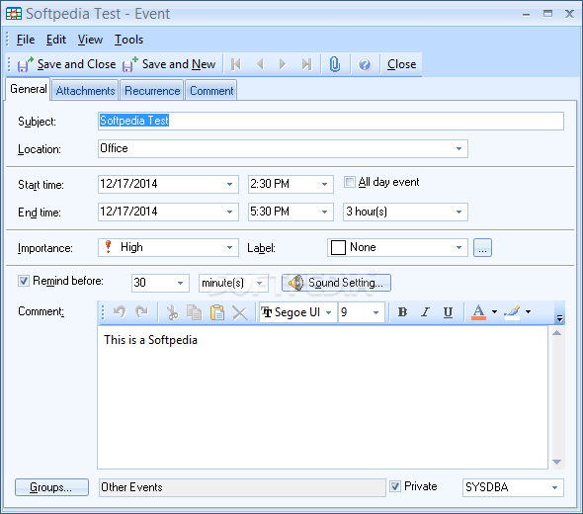Open the Edit menu
583x514 pixels.
[56, 40]
